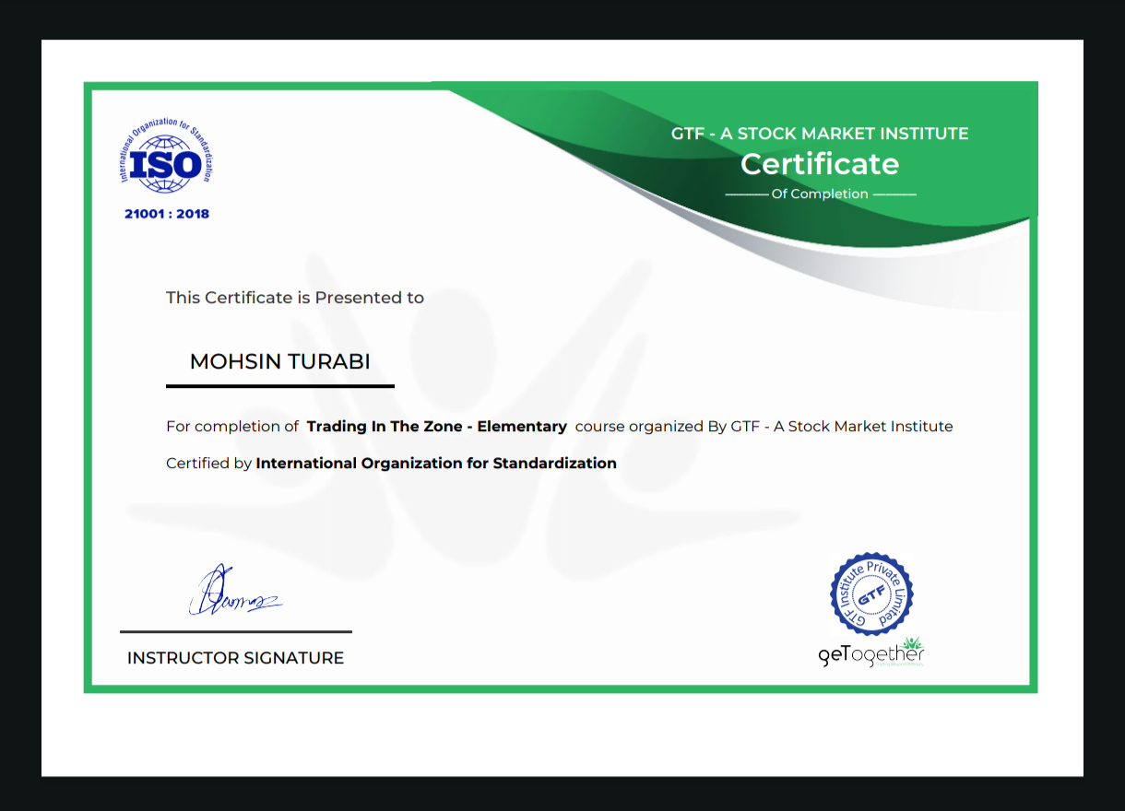Screen dimensions: 1125x811
Task: Click the line above Instructor Signature
Action: [235, 632]
